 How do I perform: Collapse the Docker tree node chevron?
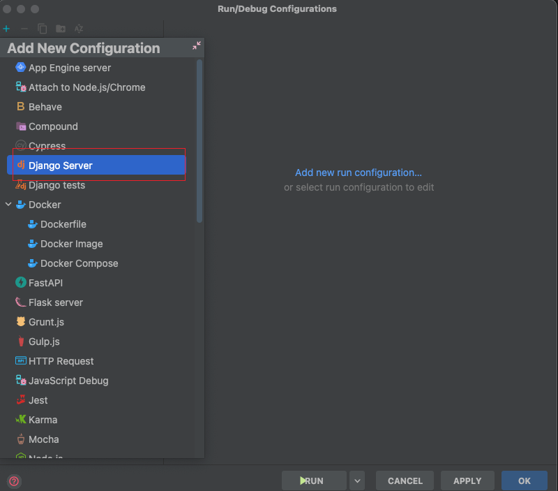click(x=8, y=204)
